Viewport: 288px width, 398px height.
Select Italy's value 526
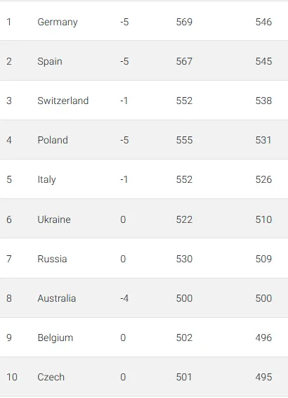[263, 179]
